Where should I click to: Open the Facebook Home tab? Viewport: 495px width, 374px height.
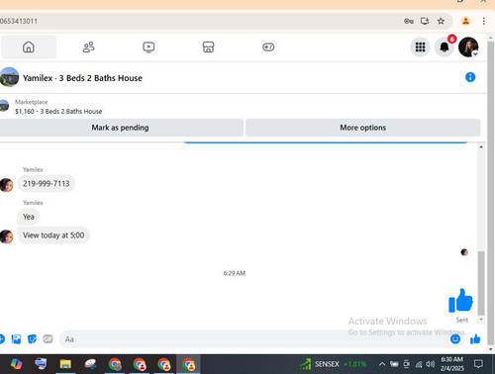click(x=29, y=47)
